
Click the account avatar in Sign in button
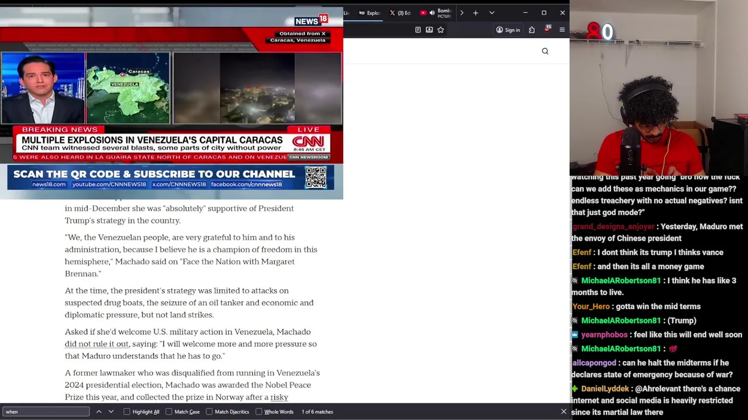[500, 30]
